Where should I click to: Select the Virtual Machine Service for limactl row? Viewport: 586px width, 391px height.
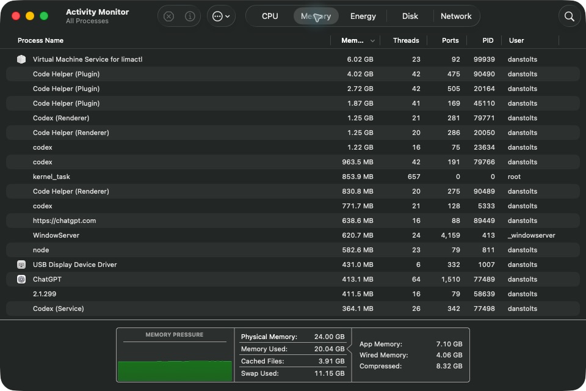pyautogui.click(x=292, y=59)
